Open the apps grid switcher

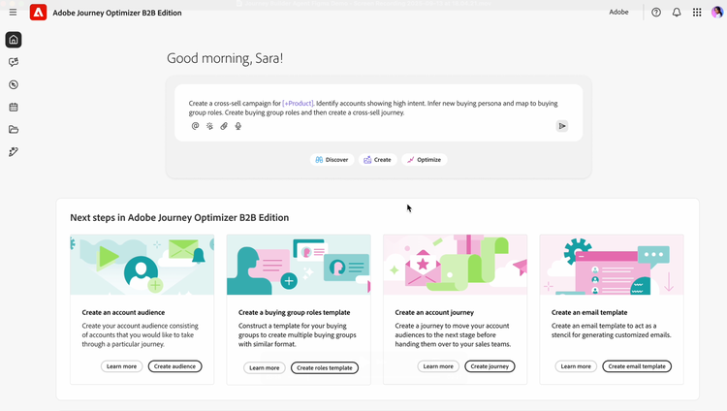[697, 13]
